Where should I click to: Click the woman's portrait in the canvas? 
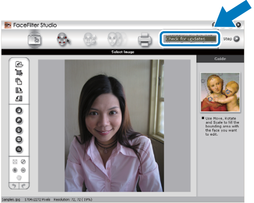pos(114,126)
